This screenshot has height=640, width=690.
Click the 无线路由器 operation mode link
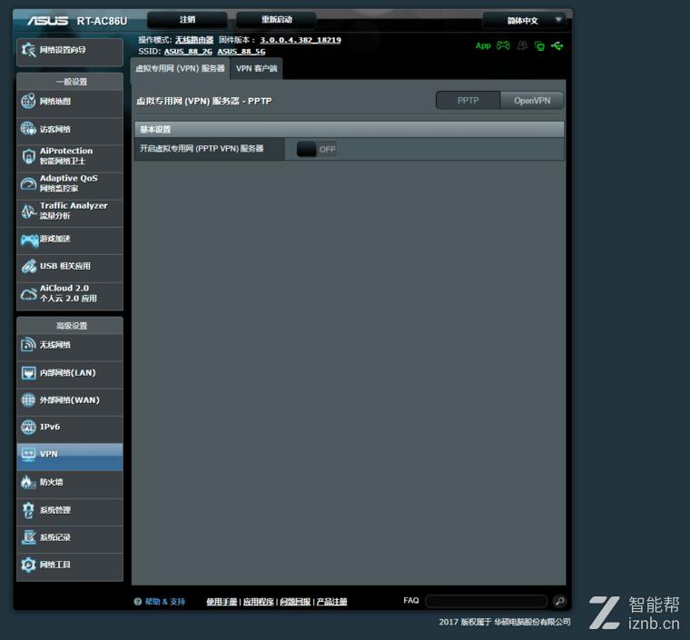(194, 40)
